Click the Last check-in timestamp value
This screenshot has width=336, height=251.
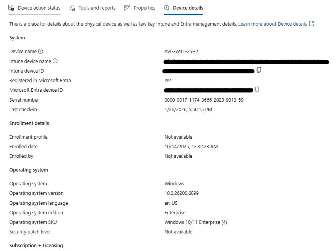tap(188, 109)
